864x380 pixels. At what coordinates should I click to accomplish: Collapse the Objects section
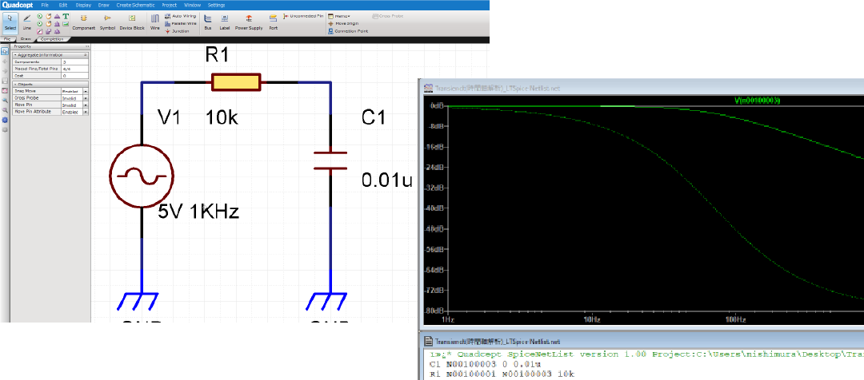pyautogui.click(x=14, y=84)
